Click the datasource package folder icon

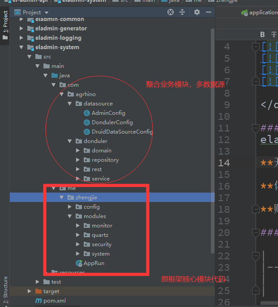pos(79,104)
